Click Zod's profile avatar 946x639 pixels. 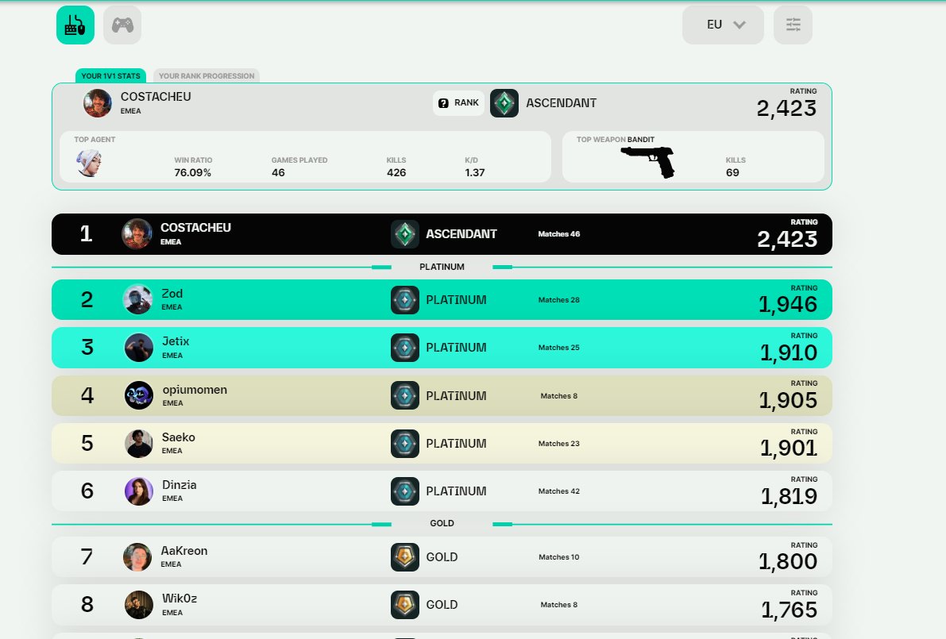point(138,299)
